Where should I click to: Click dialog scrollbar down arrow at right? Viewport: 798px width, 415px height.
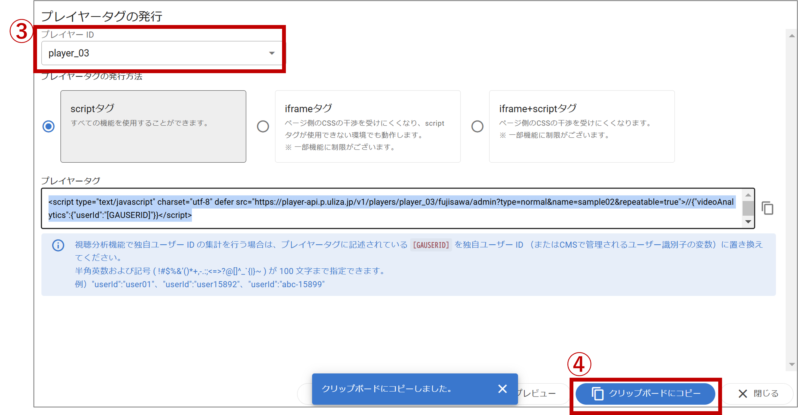(x=791, y=364)
